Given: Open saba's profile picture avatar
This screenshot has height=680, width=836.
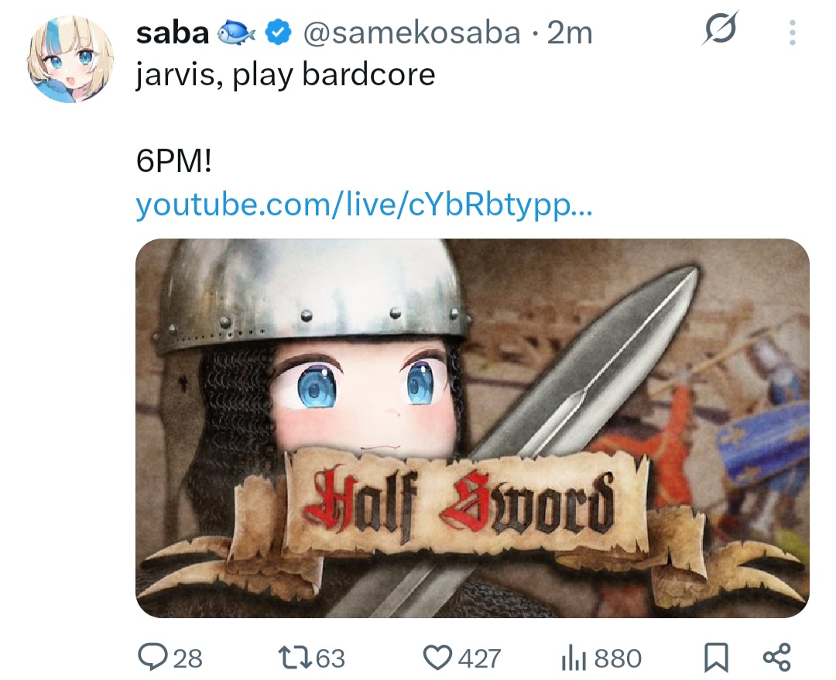Looking at the screenshot, I should point(70,58).
